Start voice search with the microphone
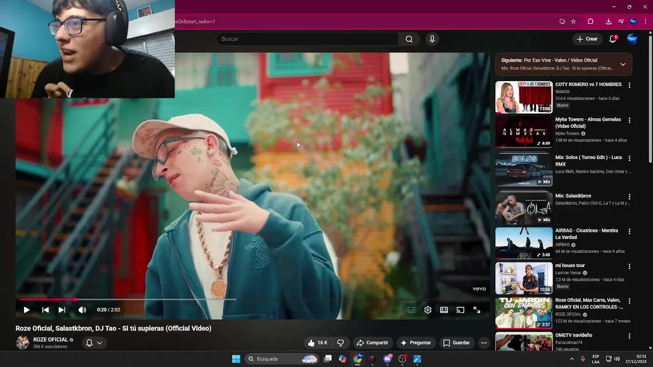Image resolution: width=653 pixels, height=367 pixels. click(432, 39)
